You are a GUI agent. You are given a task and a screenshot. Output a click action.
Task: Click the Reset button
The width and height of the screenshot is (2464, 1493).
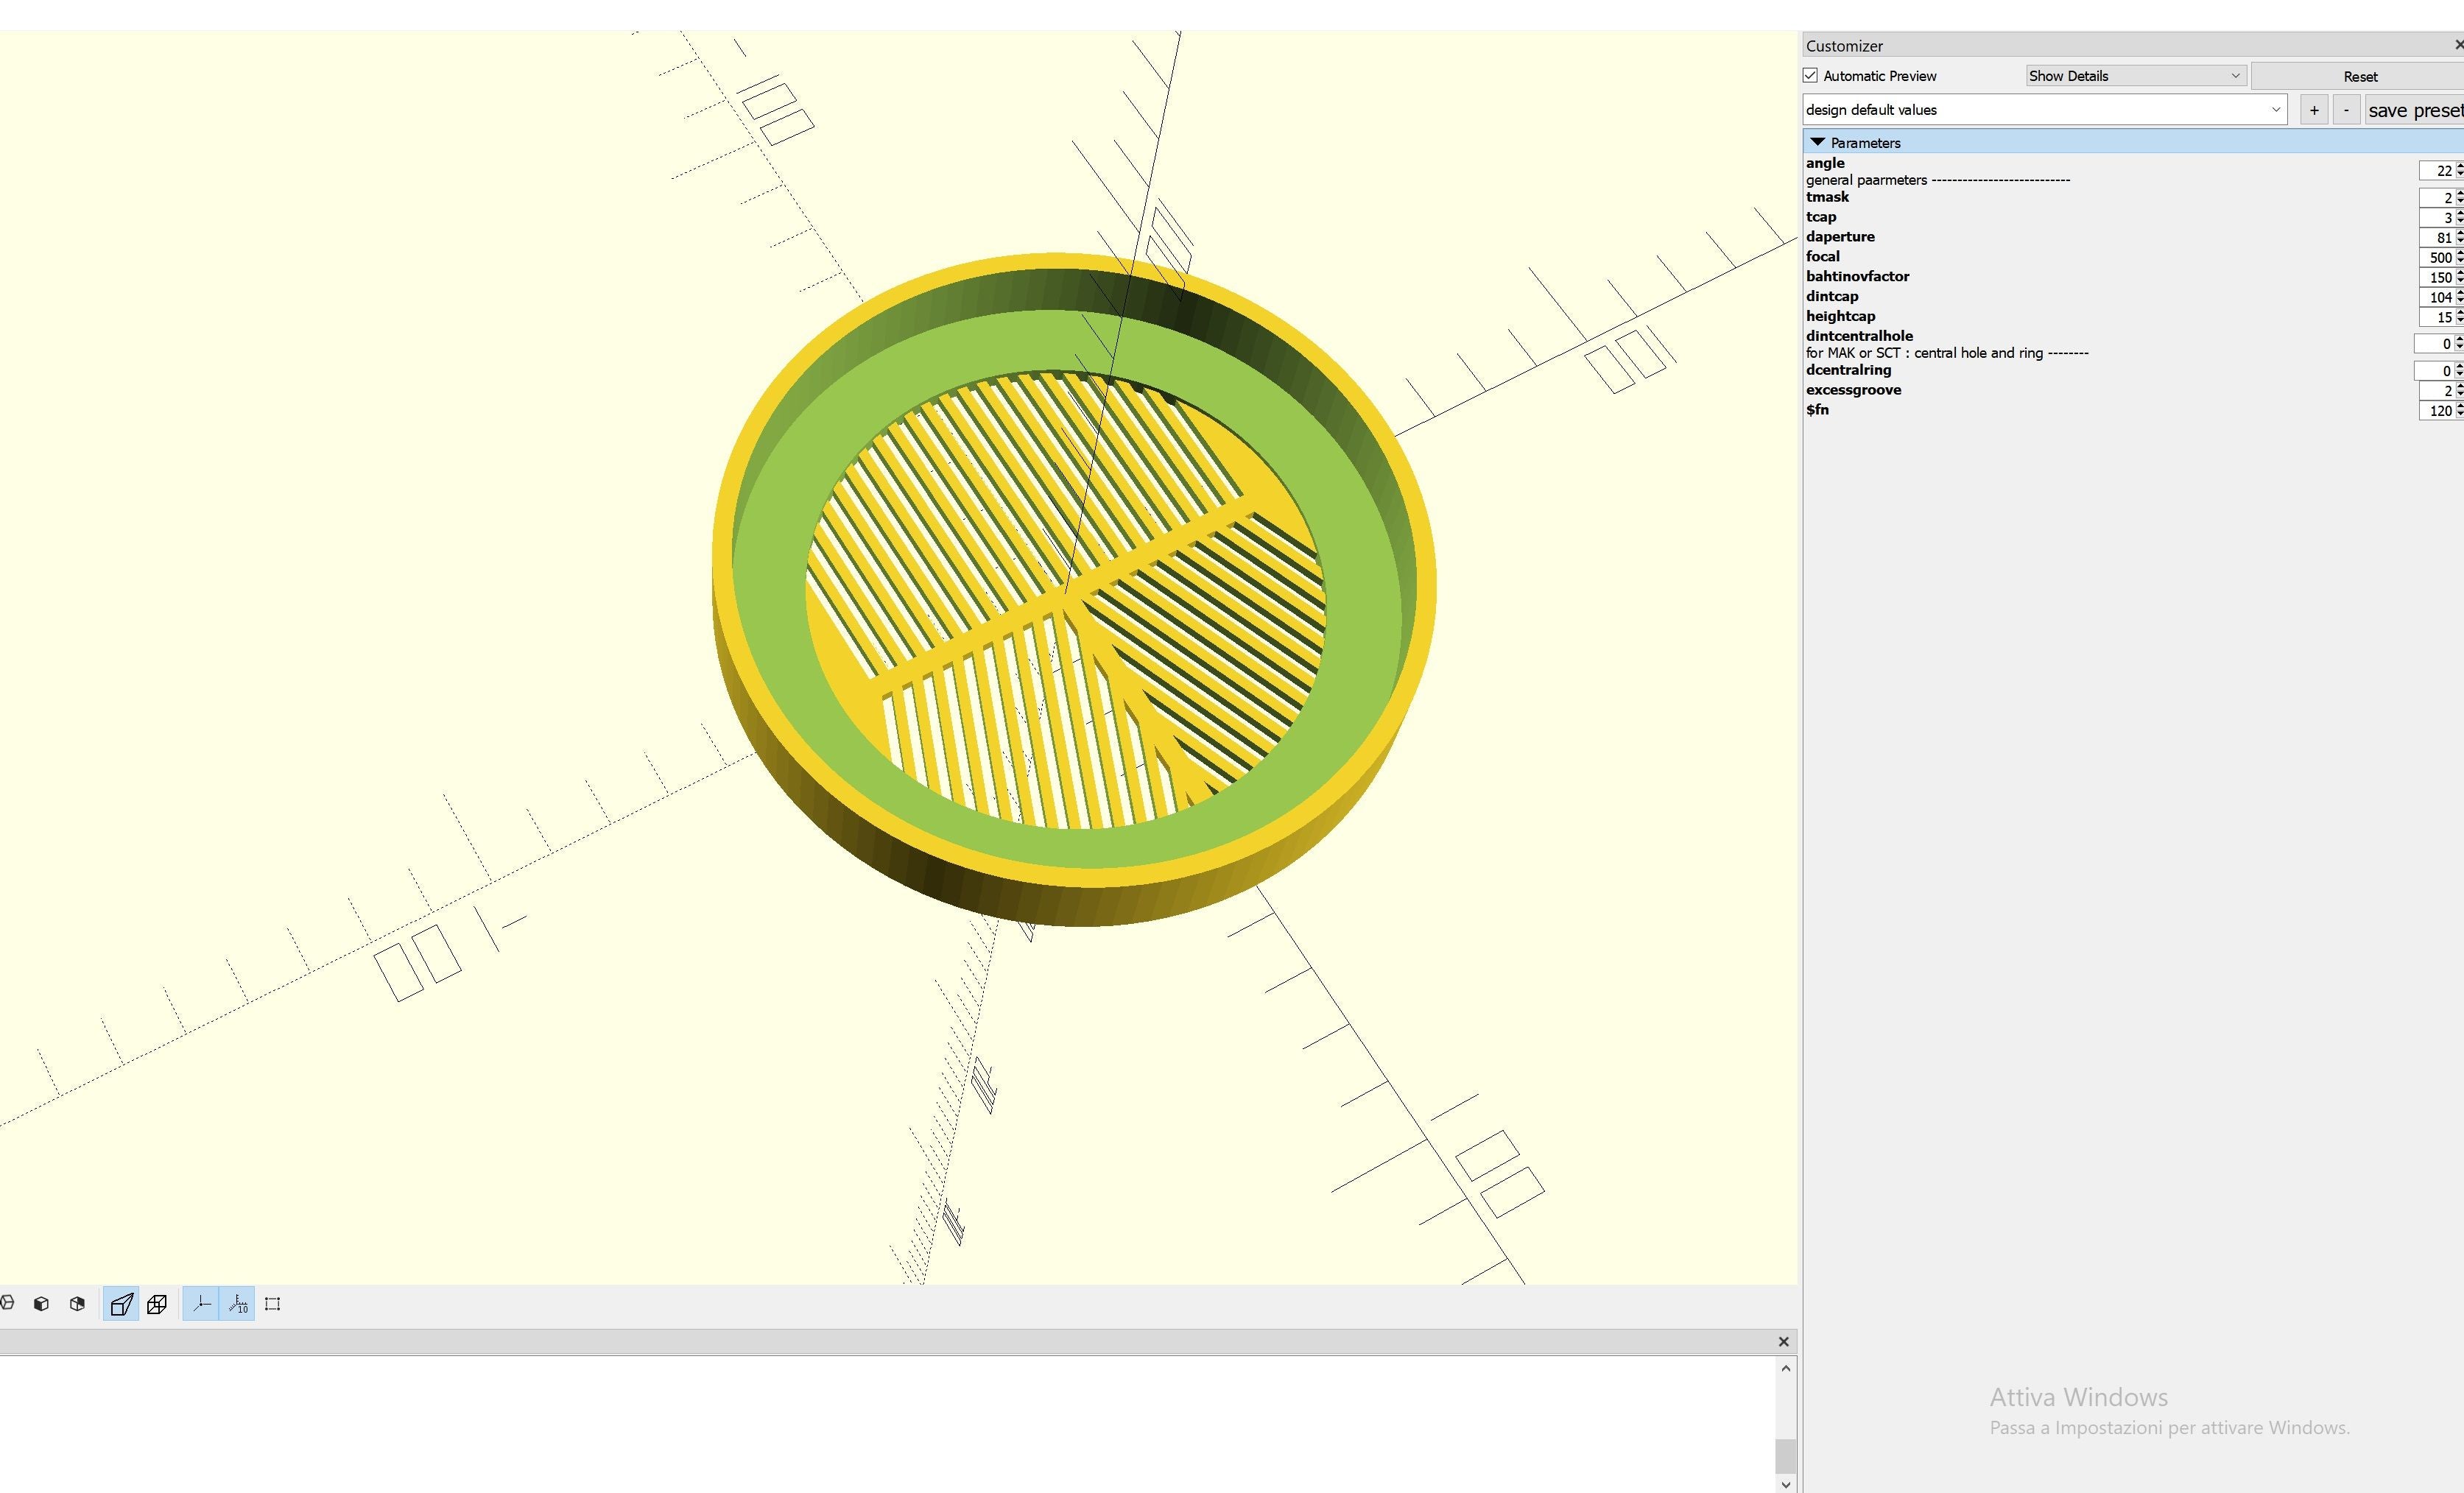[2359, 77]
